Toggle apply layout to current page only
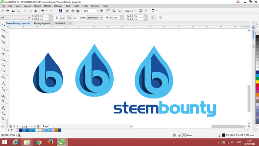 pos(74,17)
